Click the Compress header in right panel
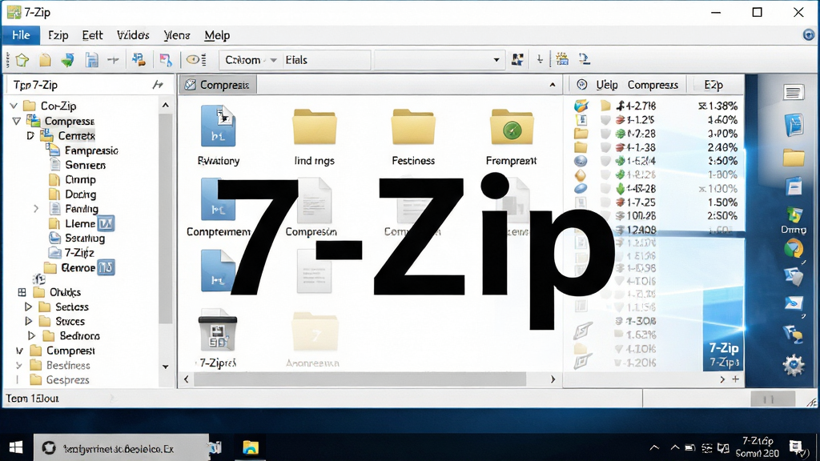 [x=653, y=85]
